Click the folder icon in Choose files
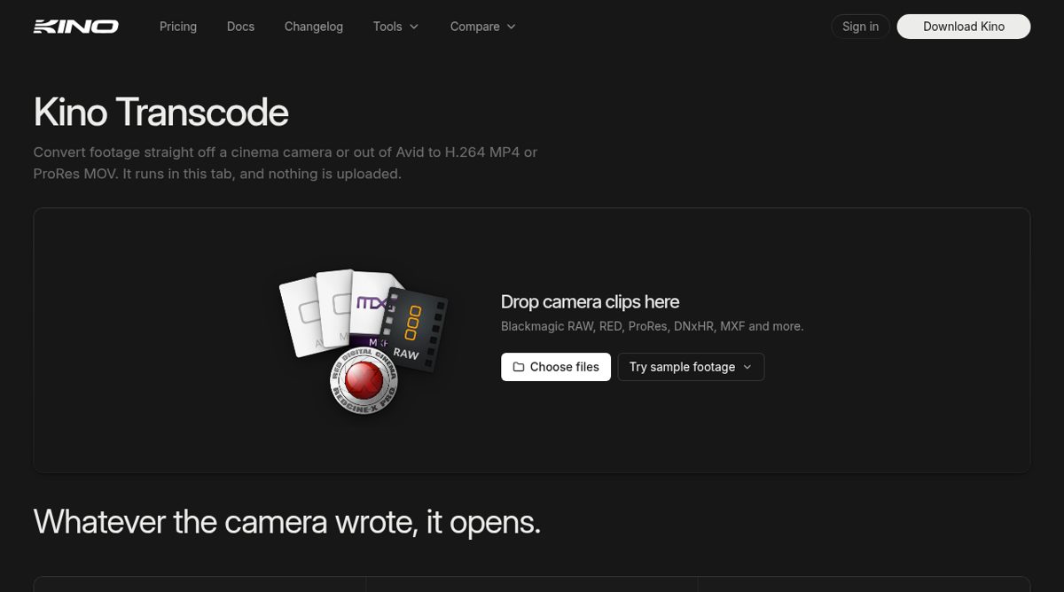The image size is (1064, 592). click(519, 367)
